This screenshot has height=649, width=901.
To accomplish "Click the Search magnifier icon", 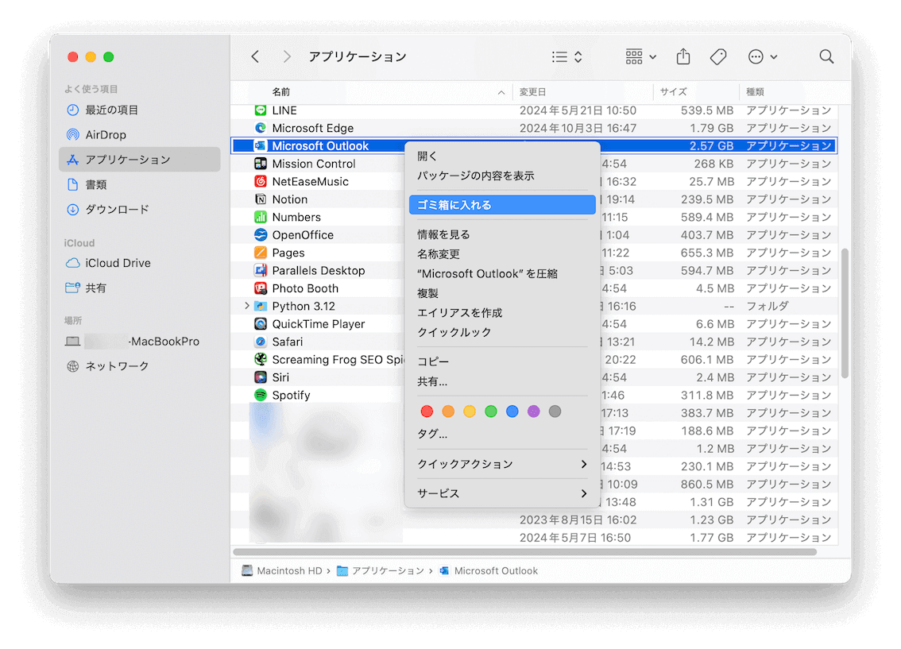I will pos(826,56).
